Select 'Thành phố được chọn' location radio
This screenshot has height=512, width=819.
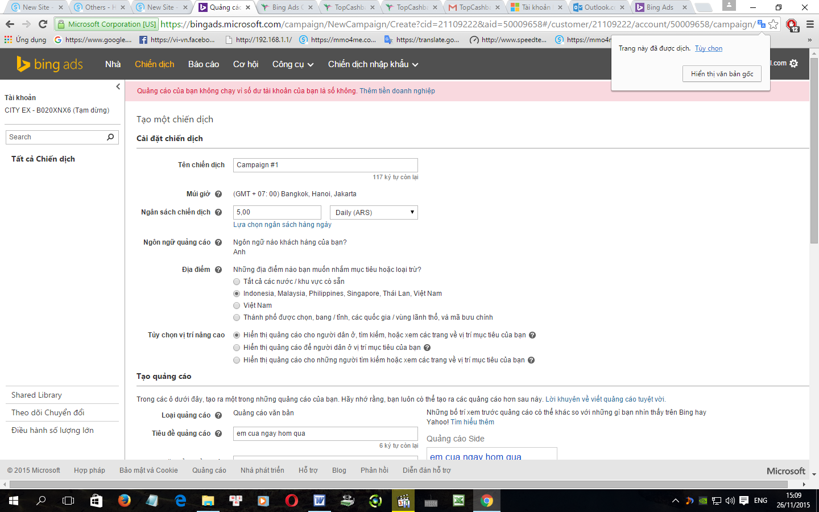pyautogui.click(x=237, y=317)
